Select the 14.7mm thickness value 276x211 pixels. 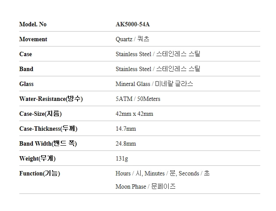(x=126, y=129)
